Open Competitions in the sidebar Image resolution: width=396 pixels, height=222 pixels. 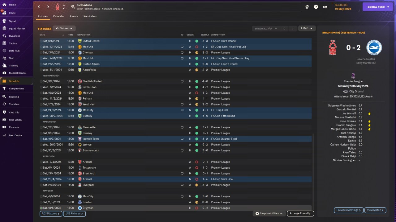click(16, 88)
